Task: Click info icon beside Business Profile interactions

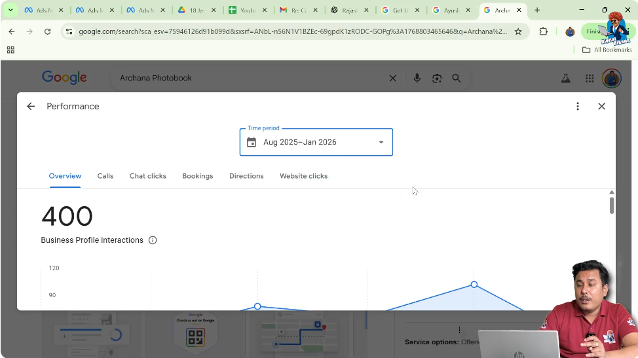Action: click(x=153, y=240)
